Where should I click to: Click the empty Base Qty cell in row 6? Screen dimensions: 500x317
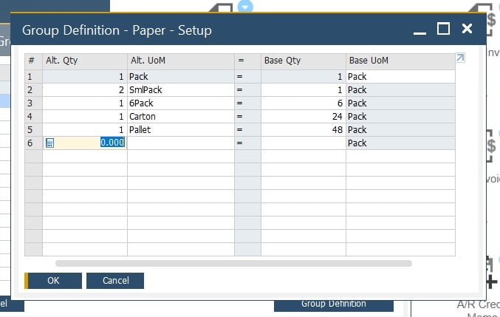pos(304,143)
